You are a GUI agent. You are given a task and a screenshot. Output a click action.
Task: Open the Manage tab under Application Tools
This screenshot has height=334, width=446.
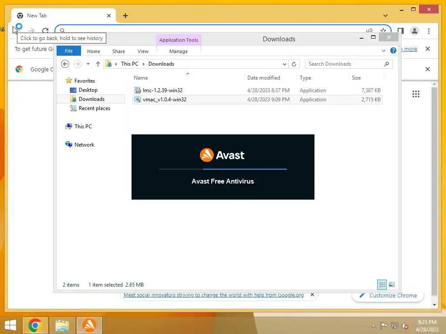tap(178, 51)
